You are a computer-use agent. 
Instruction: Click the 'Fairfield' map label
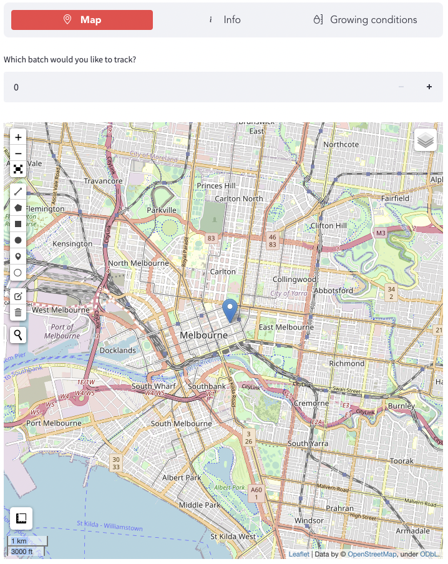[x=395, y=198]
